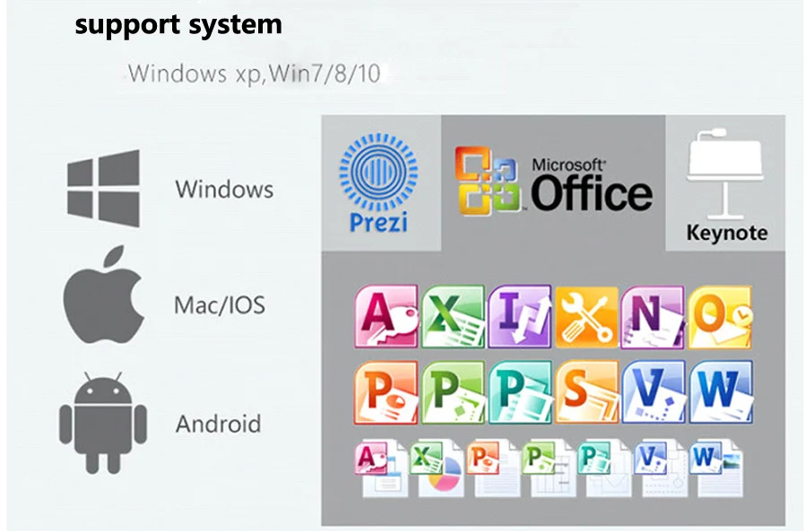
Task: Click the 'Office' wordmark text
Action: tap(592, 193)
